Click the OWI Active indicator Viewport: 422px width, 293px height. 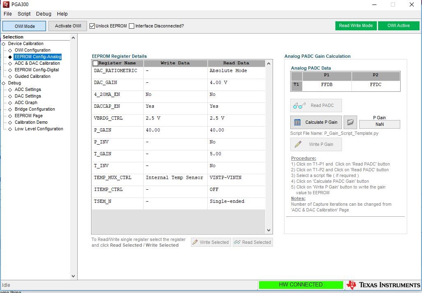(x=399, y=26)
